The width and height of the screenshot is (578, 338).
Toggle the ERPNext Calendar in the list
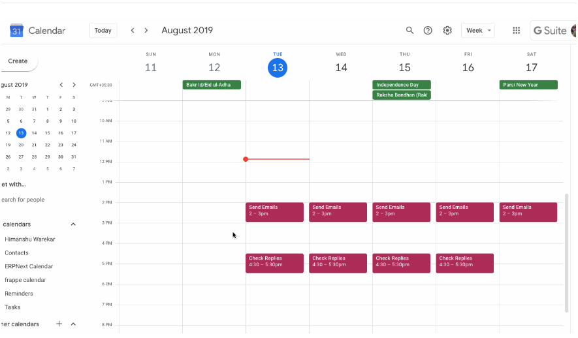[29, 266]
